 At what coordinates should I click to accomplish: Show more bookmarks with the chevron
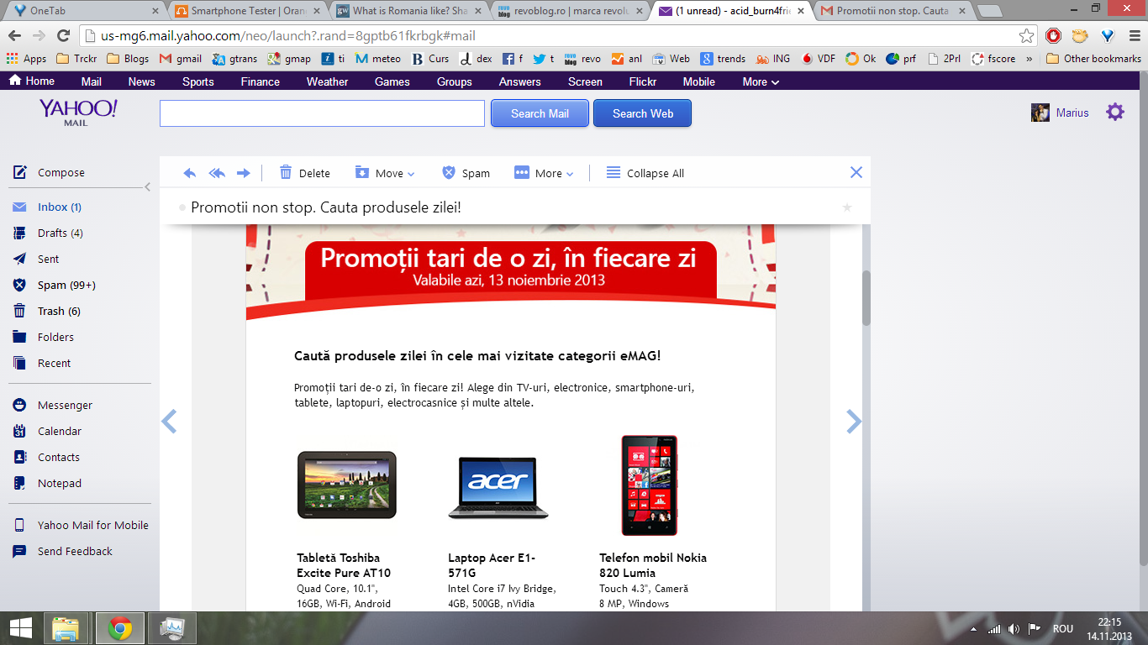tap(1029, 59)
